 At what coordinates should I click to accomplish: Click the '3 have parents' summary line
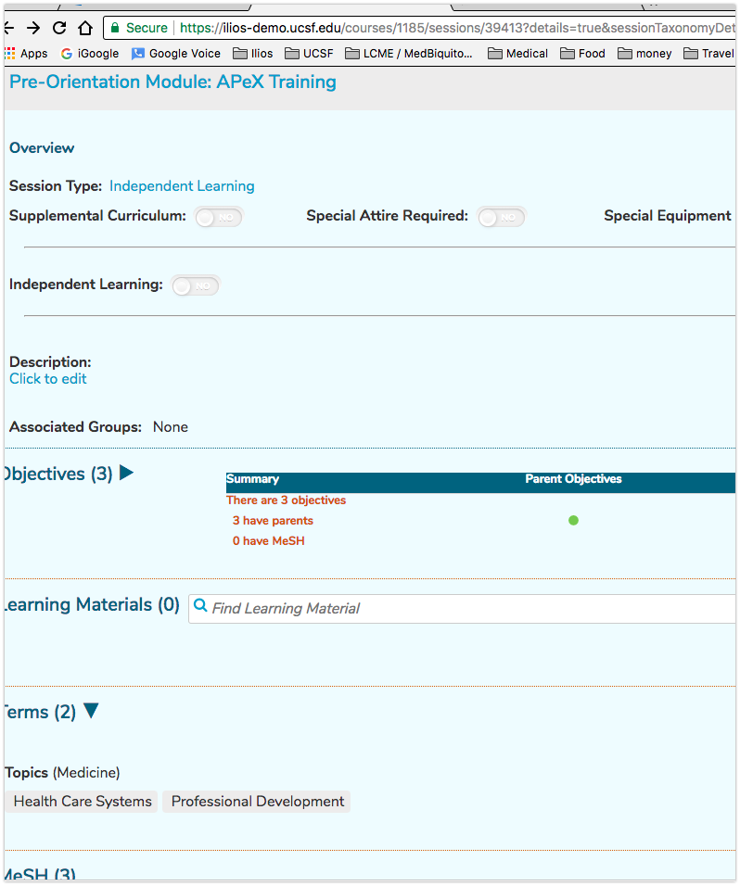pyautogui.click(x=273, y=521)
